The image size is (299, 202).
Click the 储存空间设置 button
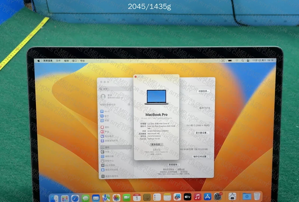[200, 157]
